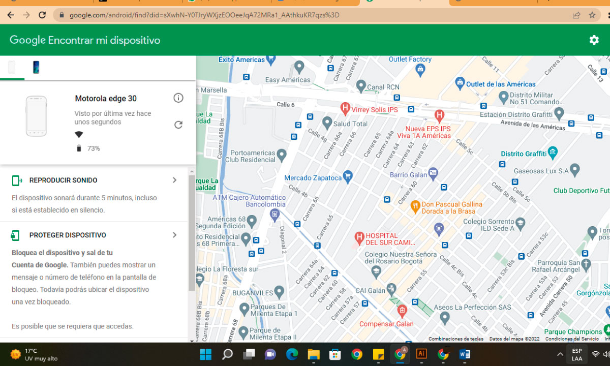The height and width of the screenshot is (366, 610).
Task: Open the Condiciones del Servicio link
Action: 572,339
